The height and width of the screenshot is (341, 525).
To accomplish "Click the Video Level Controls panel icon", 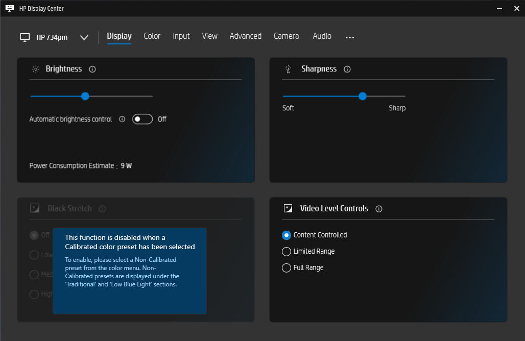I will coord(288,208).
